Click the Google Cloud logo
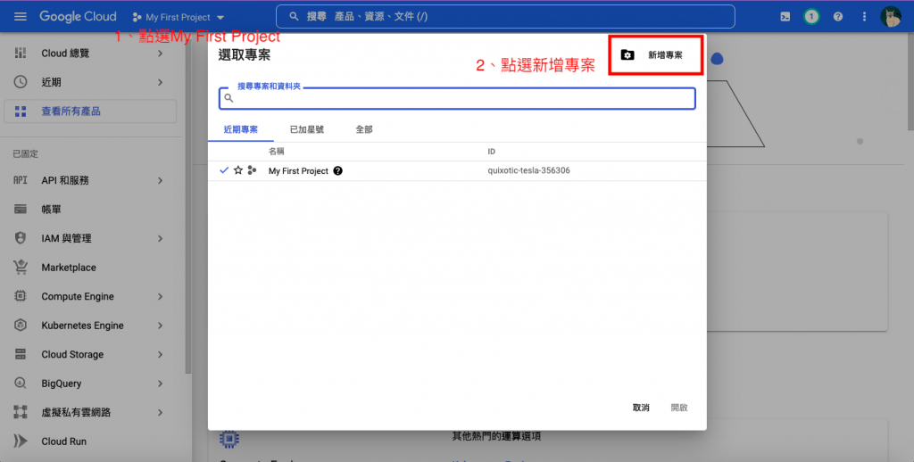914x462 pixels. click(x=79, y=16)
